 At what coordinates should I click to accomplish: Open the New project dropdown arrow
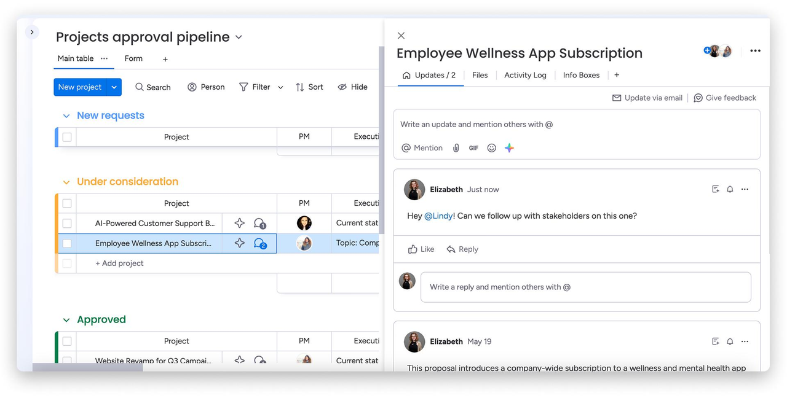pyautogui.click(x=114, y=87)
